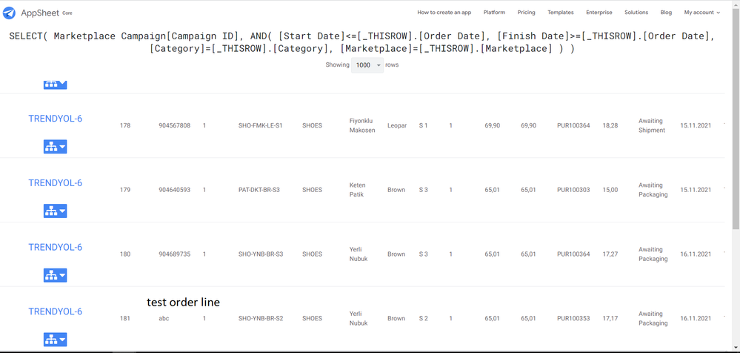Image resolution: width=740 pixels, height=353 pixels.
Task: Open TRENDYOL-6 link for order 178
Action: pyautogui.click(x=56, y=119)
